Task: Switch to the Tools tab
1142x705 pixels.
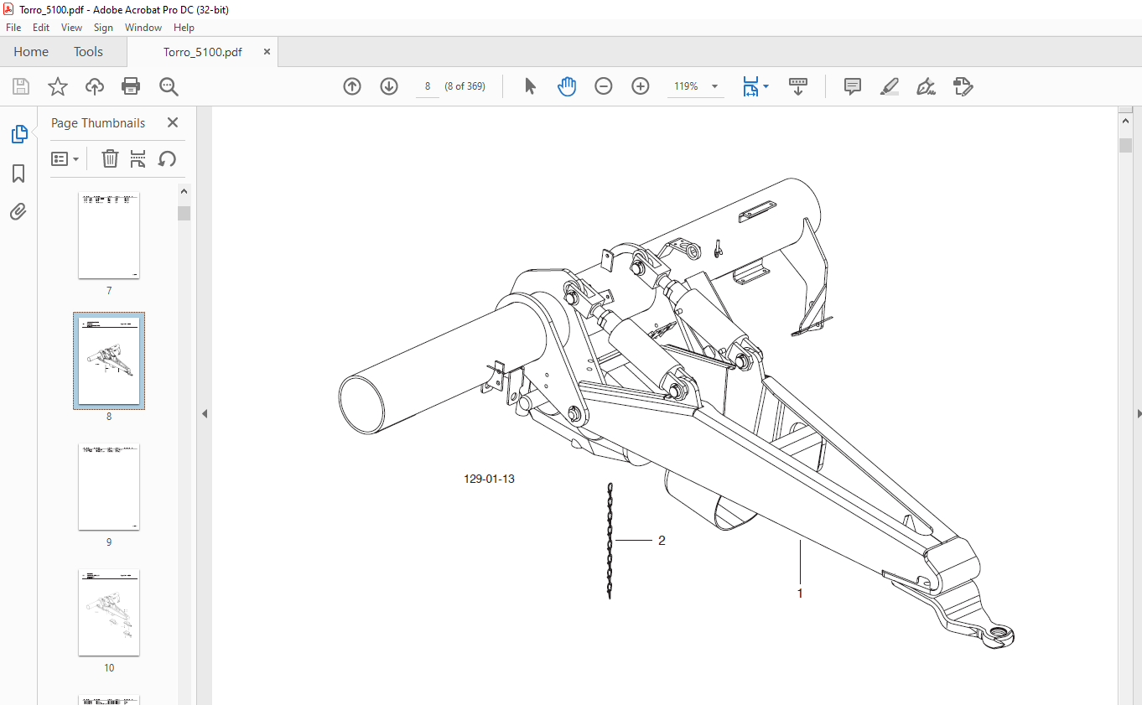Action: point(88,52)
